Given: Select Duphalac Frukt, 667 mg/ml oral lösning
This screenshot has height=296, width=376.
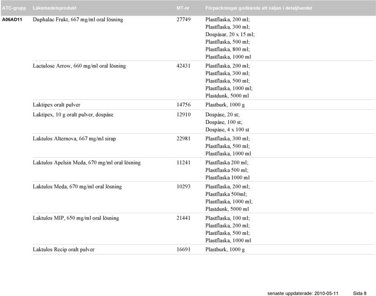Looking at the screenshot, I should 78,20.
